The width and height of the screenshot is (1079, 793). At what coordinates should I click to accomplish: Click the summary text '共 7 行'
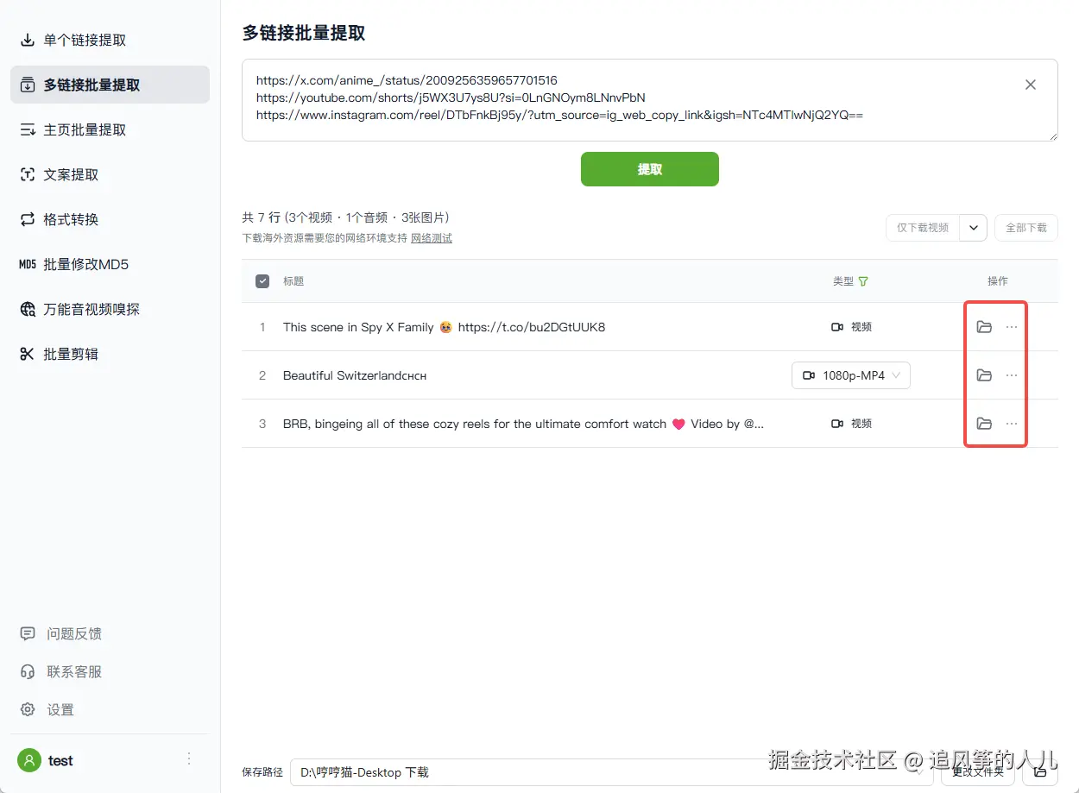click(262, 217)
